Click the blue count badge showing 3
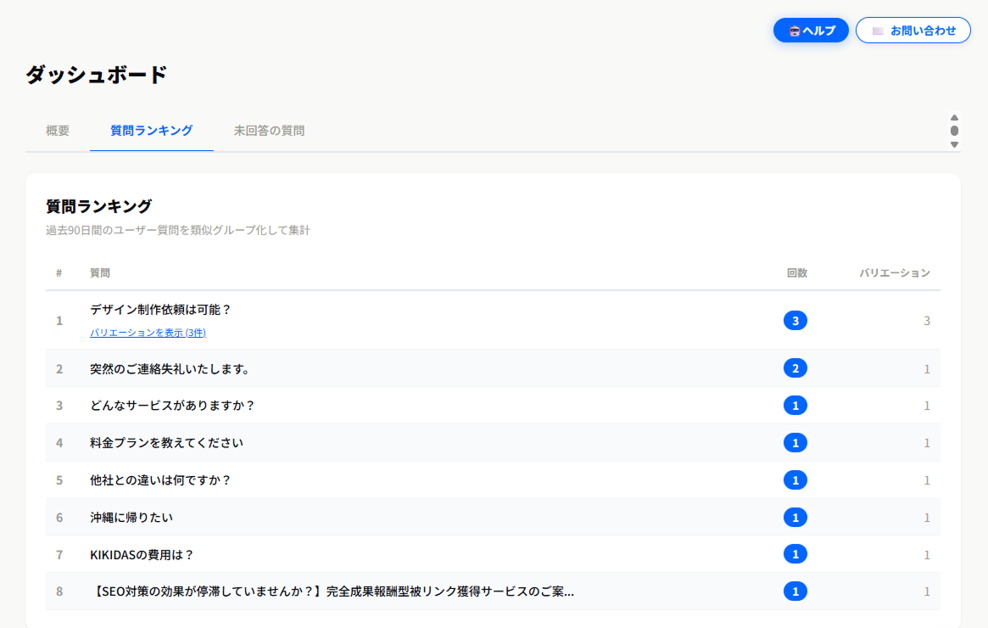The width and height of the screenshot is (988, 628). (795, 320)
